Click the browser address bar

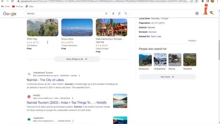(x=104, y=1)
